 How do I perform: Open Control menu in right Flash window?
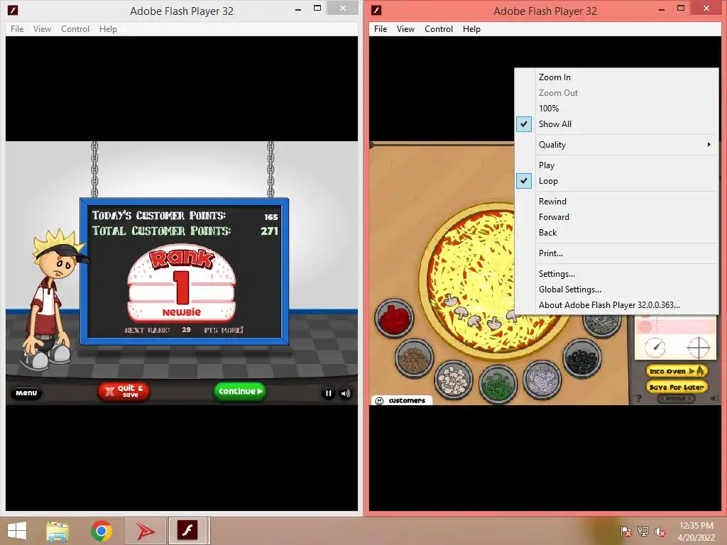tap(439, 28)
